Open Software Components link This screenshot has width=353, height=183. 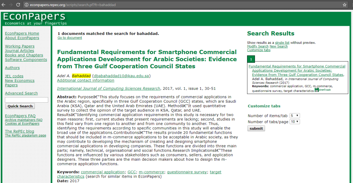point(26,60)
